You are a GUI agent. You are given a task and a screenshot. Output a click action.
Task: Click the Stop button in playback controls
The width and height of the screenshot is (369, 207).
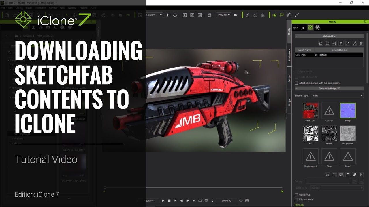pyautogui.click(x=169, y=201)
